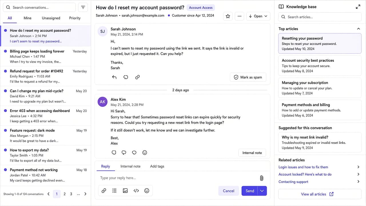Send the reply

(250, 191)
